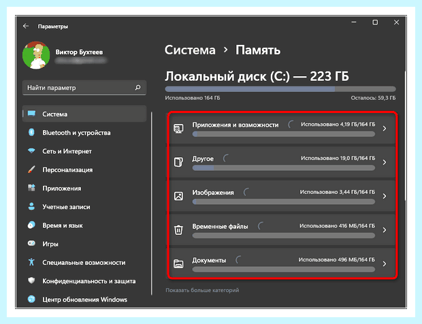Click Показать больше категорий link
The image size is (422, 324).
(x=202, y=291)
